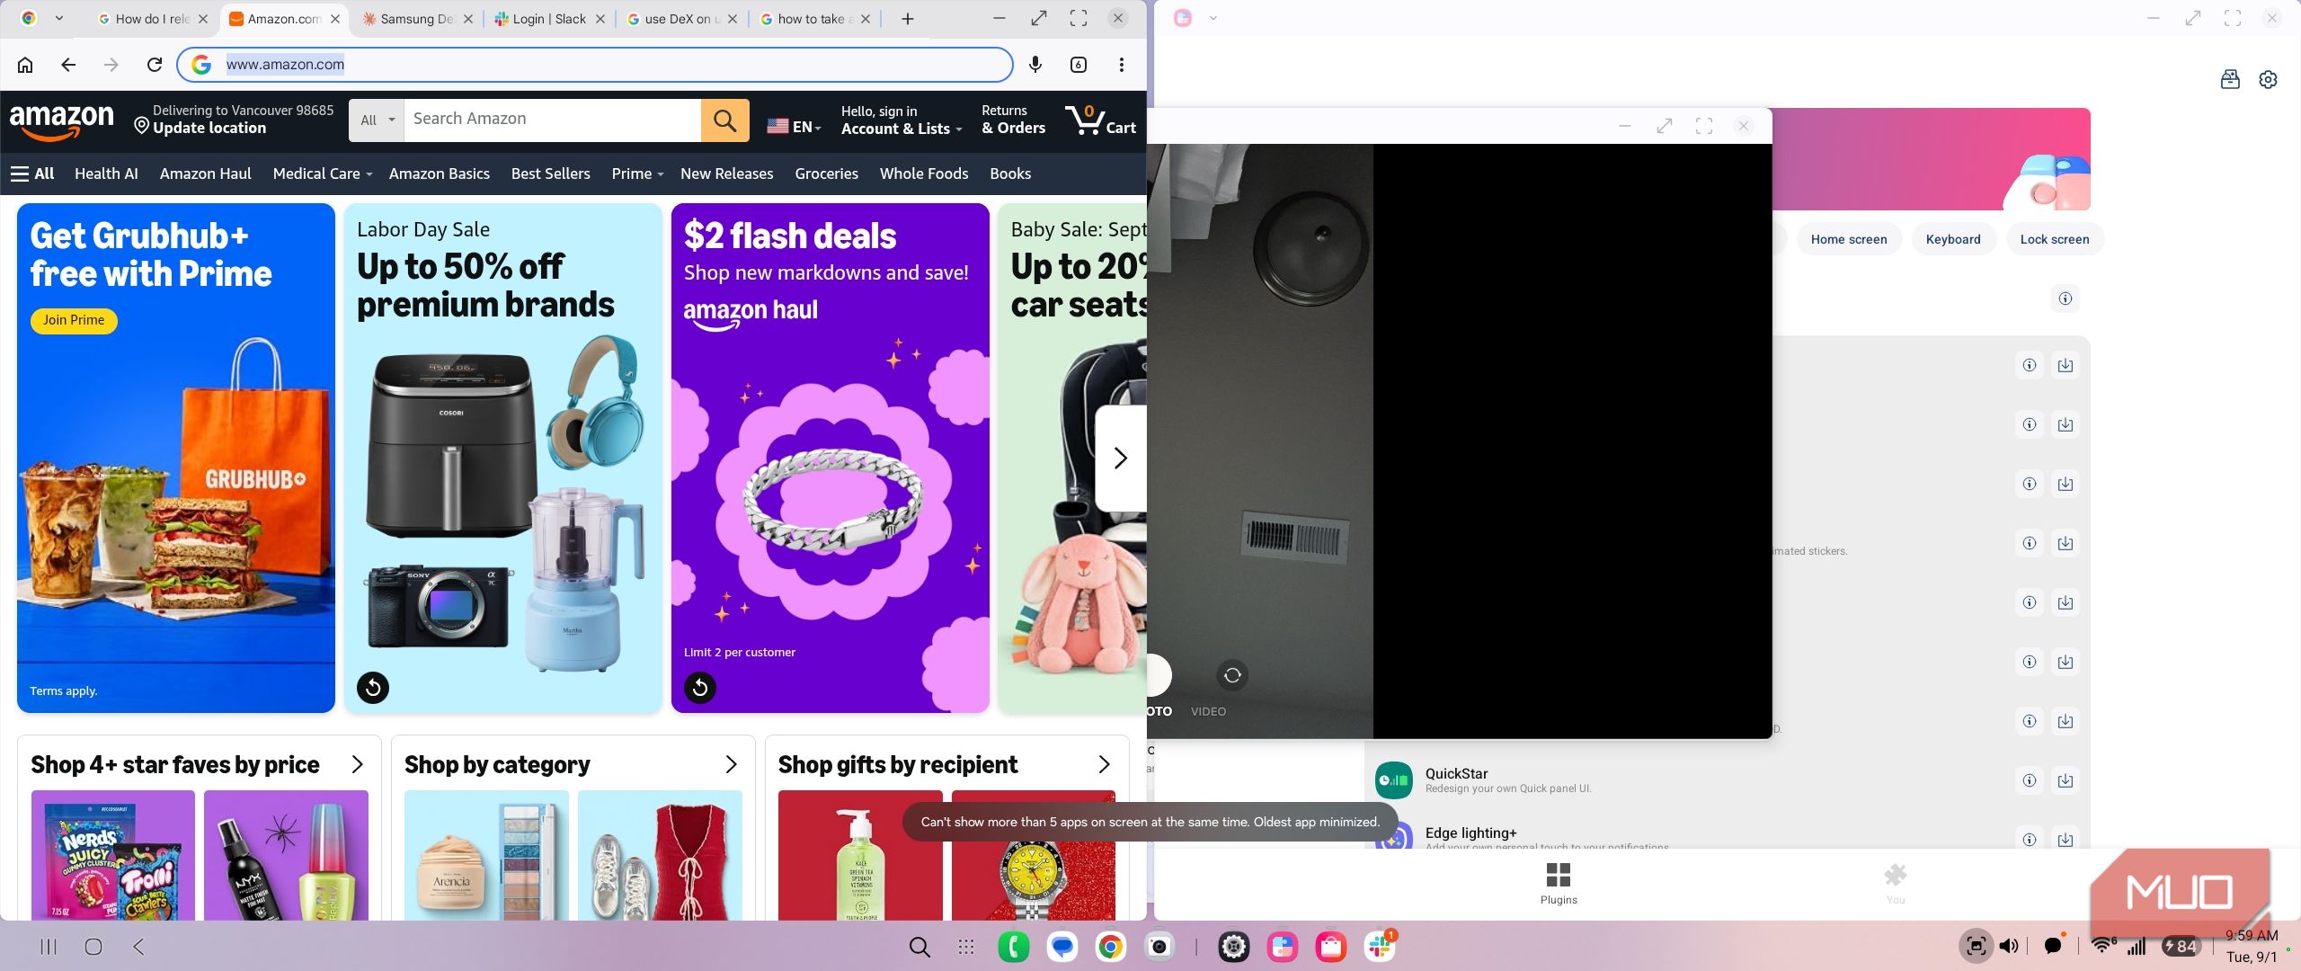Click the Search Amazon input field
The height and width of the screenshot is (971, 2301).
(552, 120)
